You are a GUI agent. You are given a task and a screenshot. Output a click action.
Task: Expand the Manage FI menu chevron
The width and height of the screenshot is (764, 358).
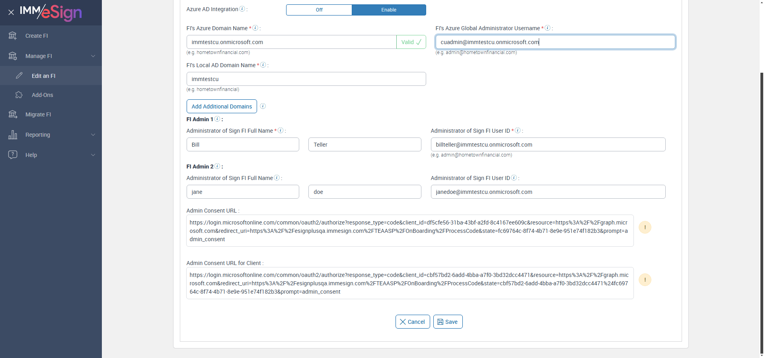pyautogui.click(x=93, y=56)
